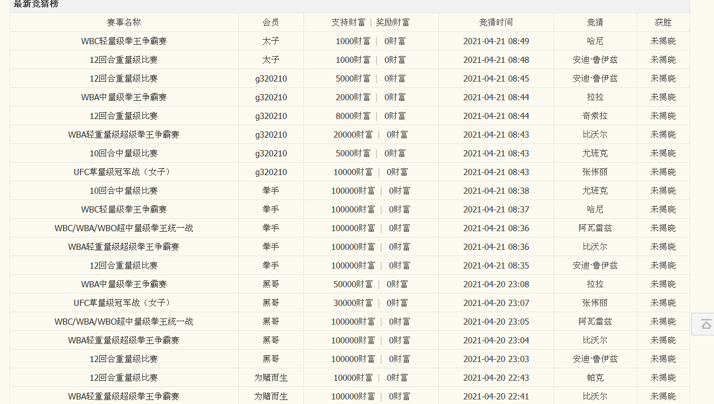
Task: Select timestamp 2021-04-21 08:45
Action: point(496,78)
